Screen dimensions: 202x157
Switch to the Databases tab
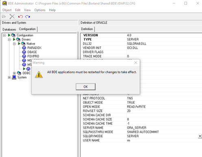pyautogui.click(x=9, y=29)
